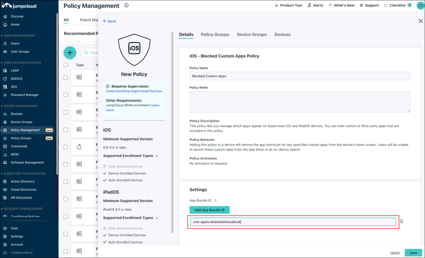The image size is (425, 258).
Task: Collapse Security Management section
Action: (22, 209)
